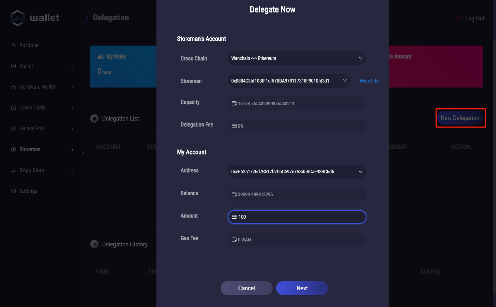Viewport: 496px width, 307px height.
Task: Click the Delegation Fee field
Action: tap(297, 126)
